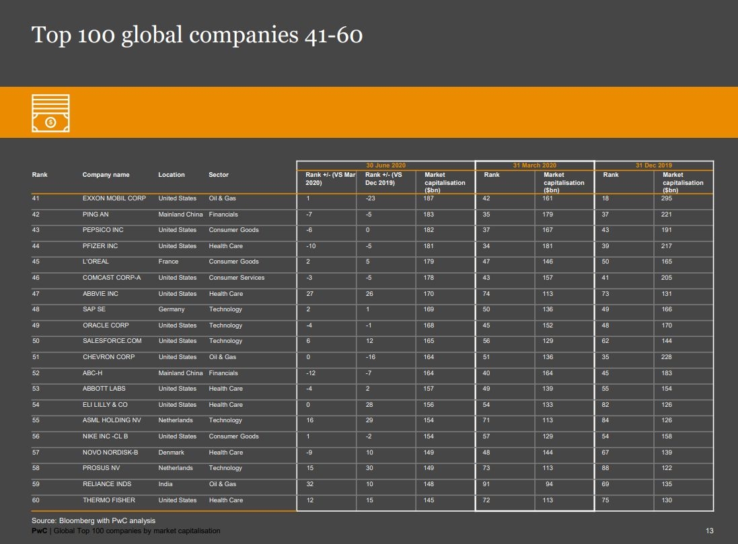Click the 'Company name' column header
Viewport: 738px width, 544px height.
106,175
